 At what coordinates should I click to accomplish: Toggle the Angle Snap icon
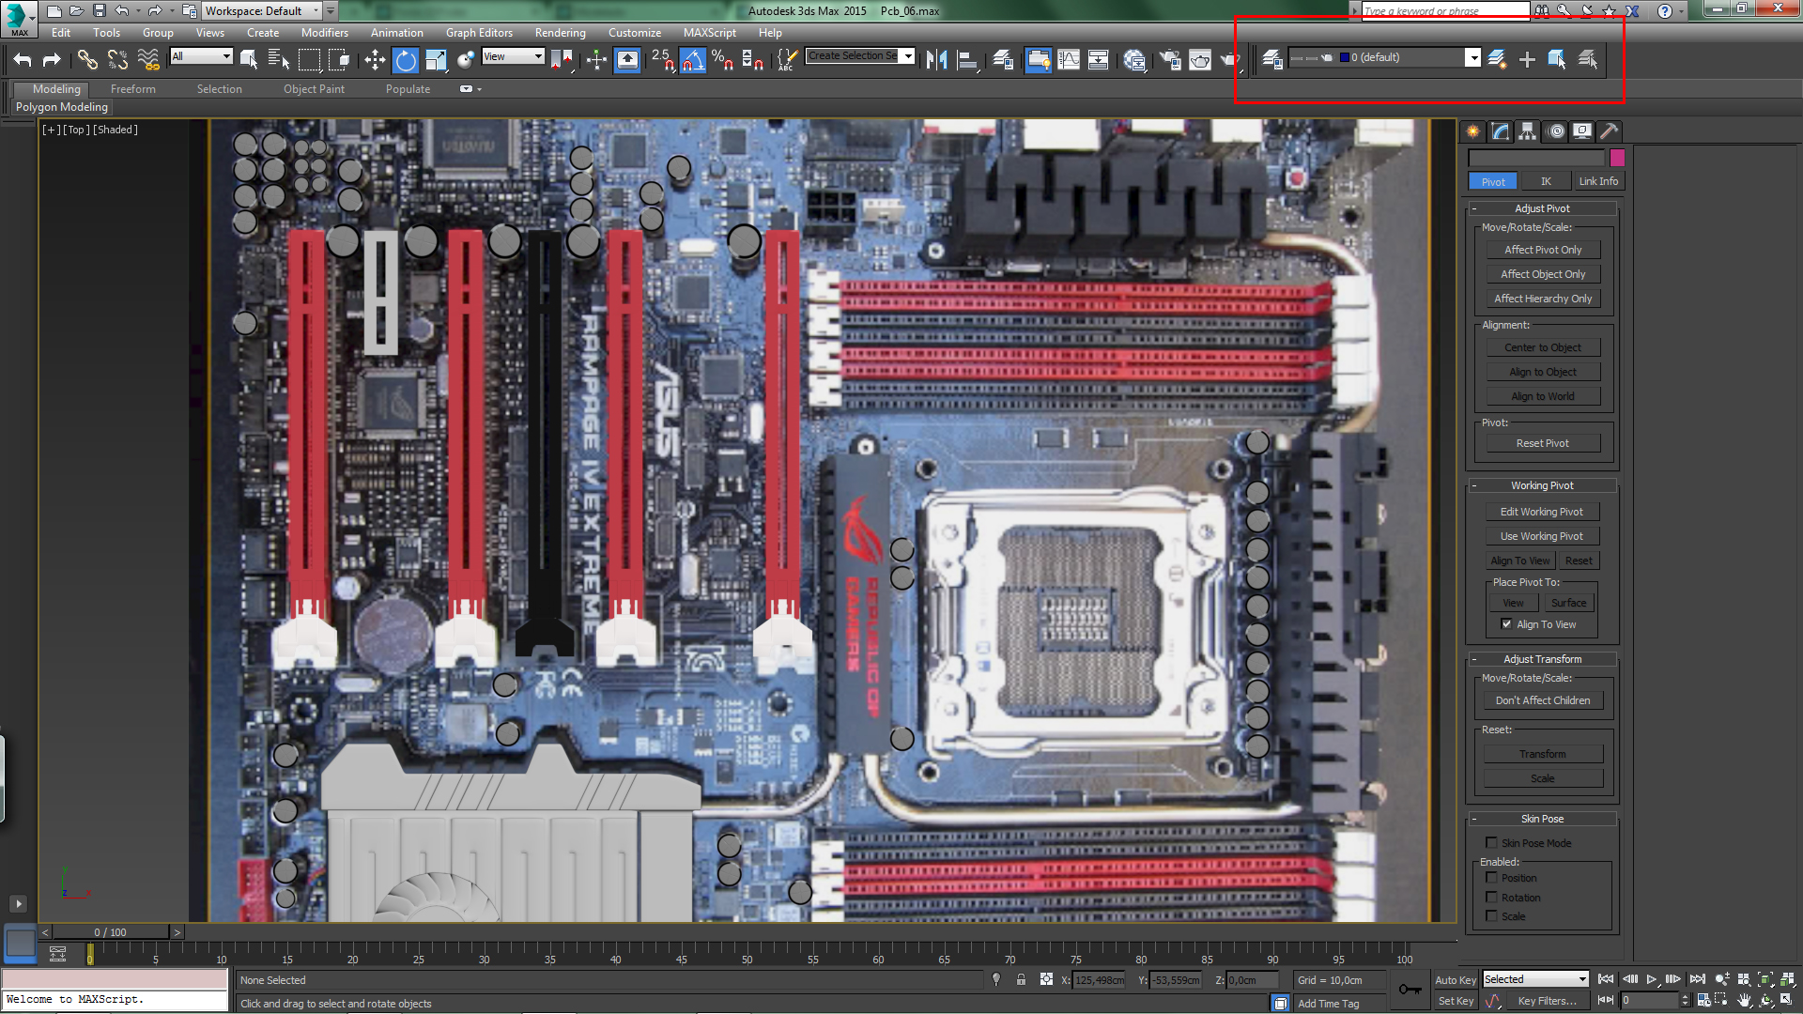(692, 60)
